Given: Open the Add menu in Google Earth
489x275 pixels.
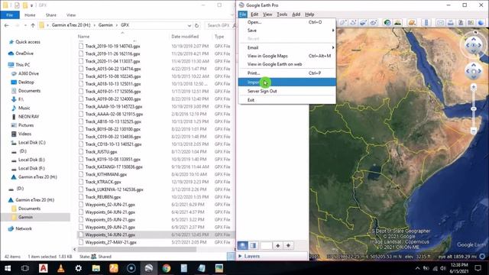Looking at the screenshot, I should click(296, 15).
